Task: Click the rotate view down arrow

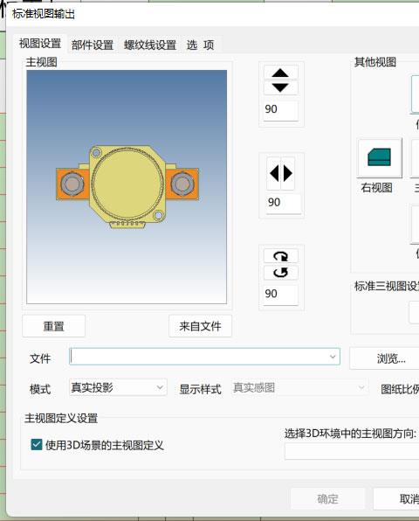Action: pyautogui.click(x=281, y=87)
